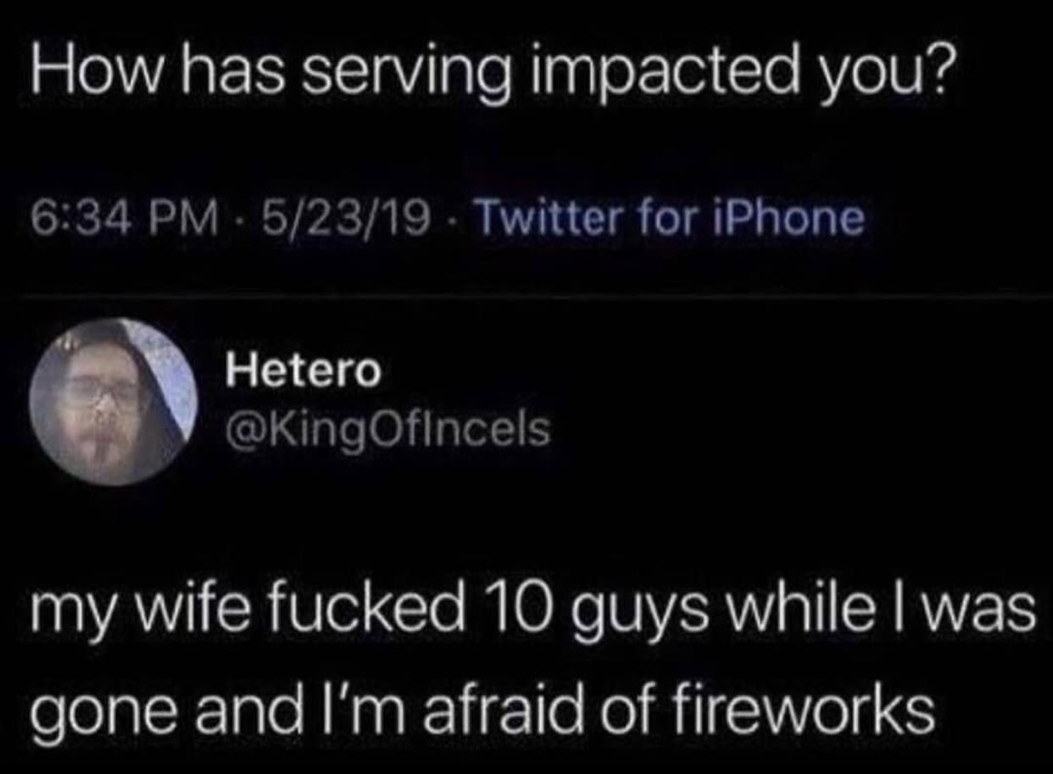Open the Twitter for iPhone source link
This screenshot has width=1053, height=774.
click(672, 218)
